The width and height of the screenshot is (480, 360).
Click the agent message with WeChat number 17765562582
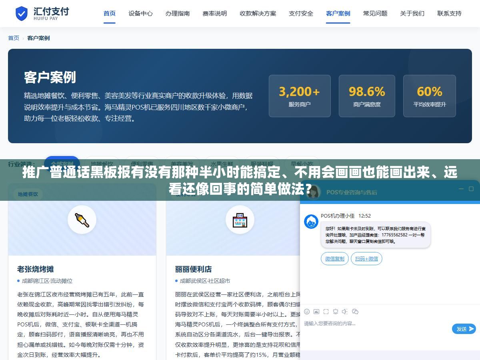coord(376,235)
